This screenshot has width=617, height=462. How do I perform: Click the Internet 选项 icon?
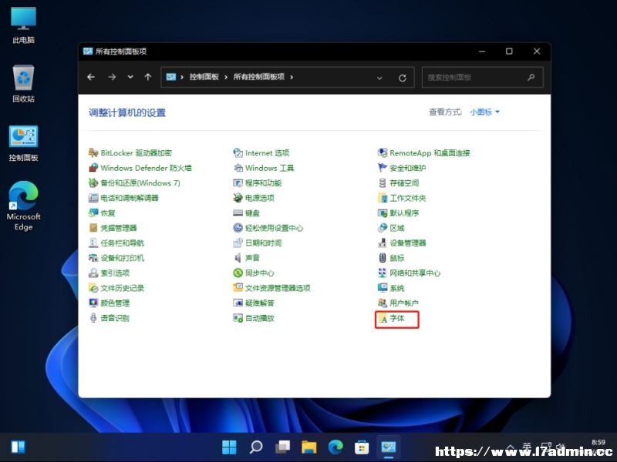point(238,152)
